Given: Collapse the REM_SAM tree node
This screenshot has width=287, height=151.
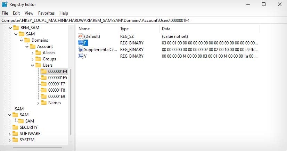Looking at the screenshot, I should (10, 28).
